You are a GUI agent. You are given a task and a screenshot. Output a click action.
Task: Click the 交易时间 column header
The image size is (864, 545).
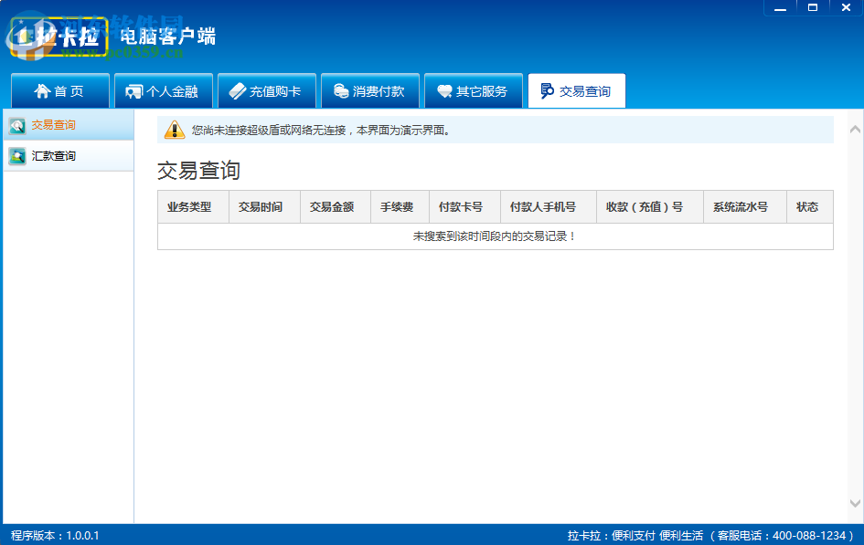point(263,207)
